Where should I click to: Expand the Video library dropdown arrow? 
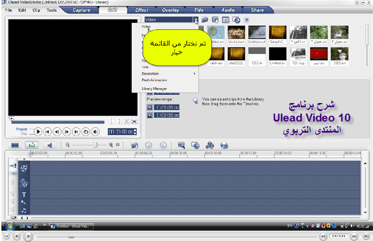pos(196,20)
